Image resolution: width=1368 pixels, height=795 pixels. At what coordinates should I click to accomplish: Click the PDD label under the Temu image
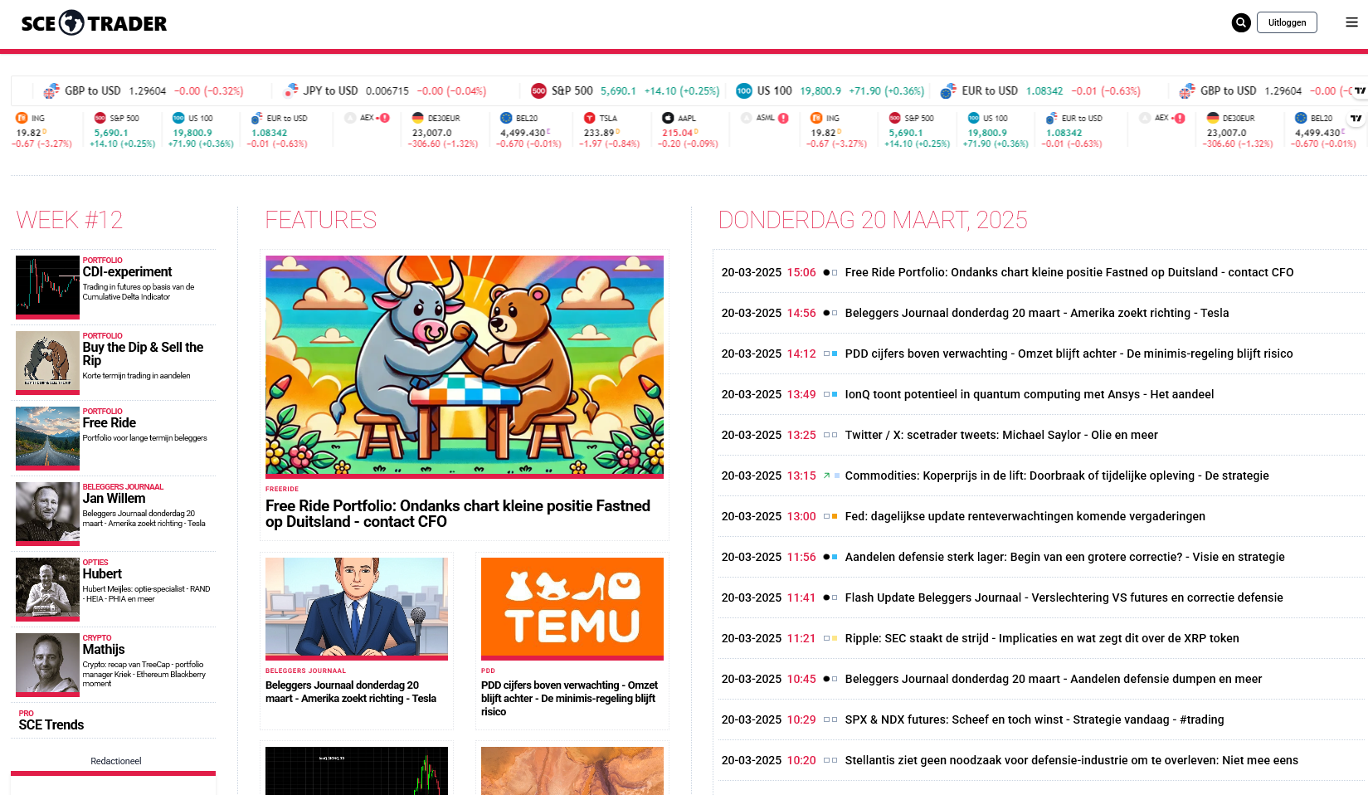[x=488, y=671]
